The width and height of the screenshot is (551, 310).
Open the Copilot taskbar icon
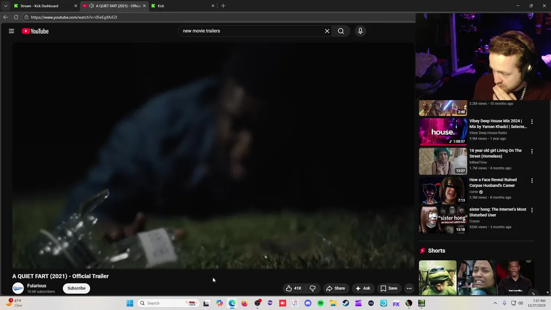[x=220, y=304]
